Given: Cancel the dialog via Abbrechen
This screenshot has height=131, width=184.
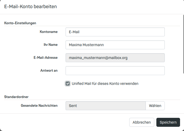Looking at the screenshot, I should point(142,122).
